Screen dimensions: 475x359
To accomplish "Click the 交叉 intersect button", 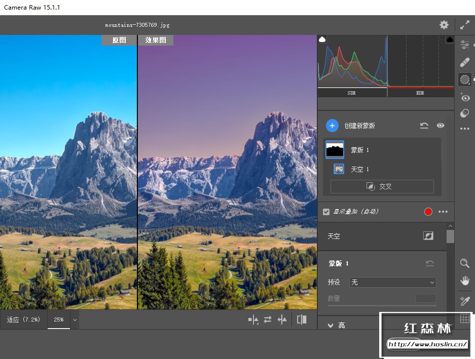I will (382, 186).
